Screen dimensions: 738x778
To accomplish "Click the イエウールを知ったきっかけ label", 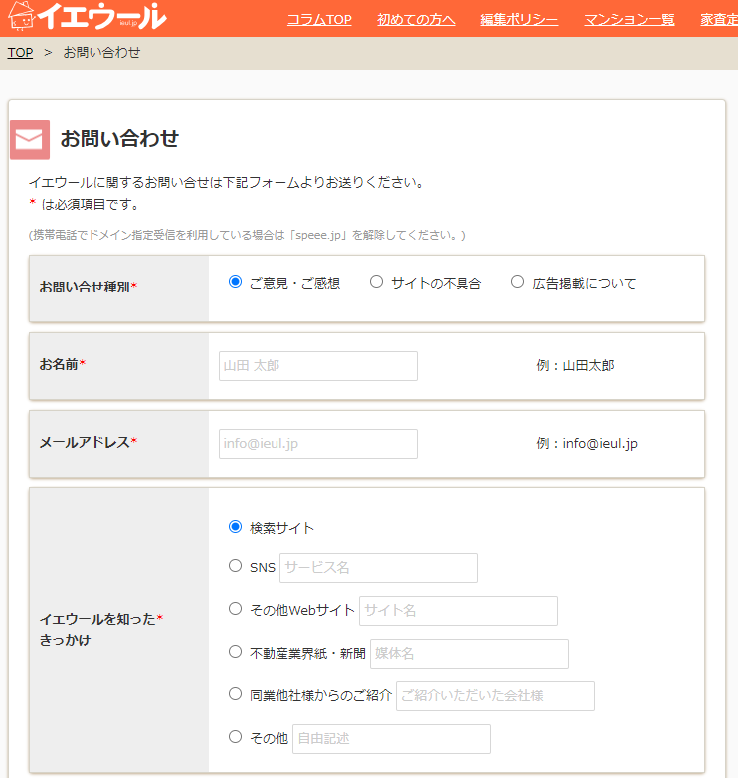I will (x=101, y=629).
